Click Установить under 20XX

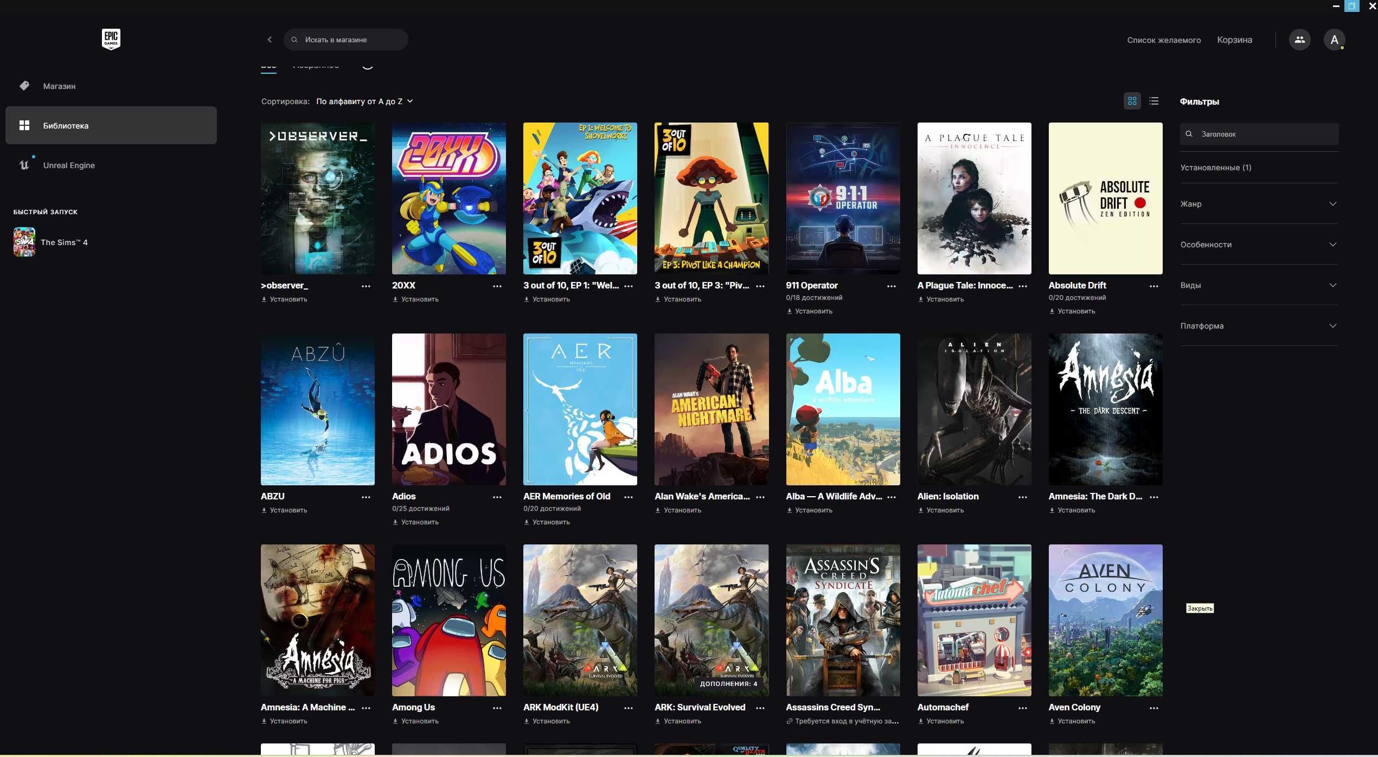click(x=415, y=299)
